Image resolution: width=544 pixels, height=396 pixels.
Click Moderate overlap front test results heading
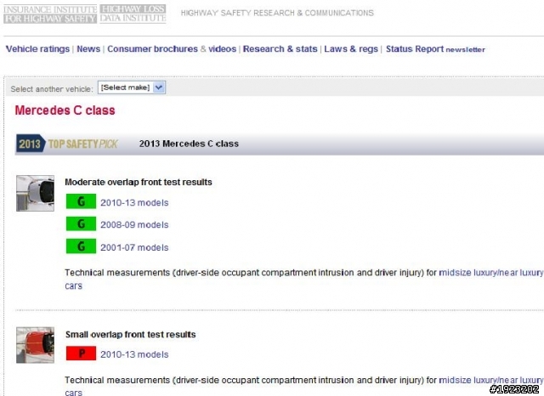(x=138, y=182)
